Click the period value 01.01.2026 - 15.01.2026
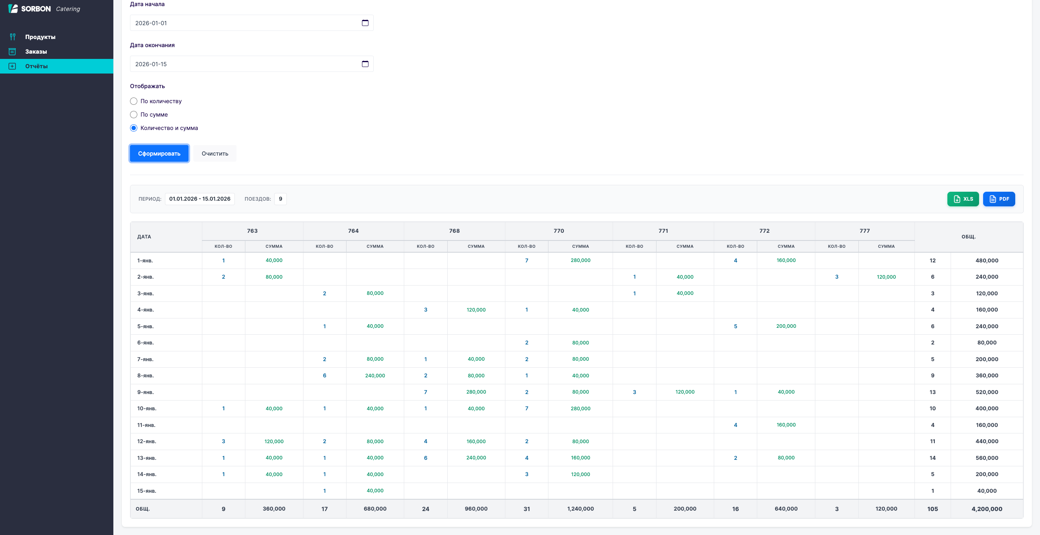Image resolution: width=1040 pixels, height=535 pixels. click(199, 199)
